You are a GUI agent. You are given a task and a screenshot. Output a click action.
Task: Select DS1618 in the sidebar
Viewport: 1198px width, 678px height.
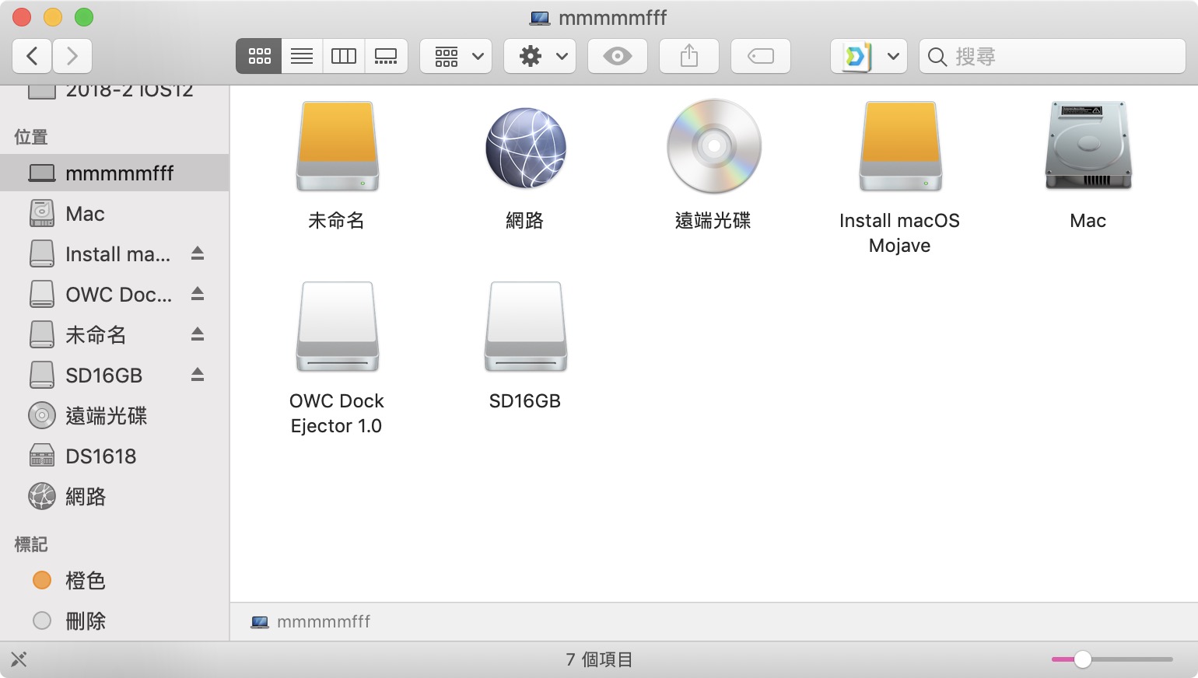101,456
